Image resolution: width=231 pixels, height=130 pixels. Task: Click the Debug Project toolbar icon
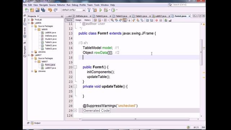tap(106, 10)
